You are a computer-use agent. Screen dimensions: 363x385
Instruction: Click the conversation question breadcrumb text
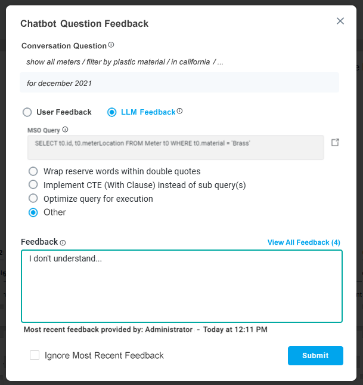tap(125, 62)
